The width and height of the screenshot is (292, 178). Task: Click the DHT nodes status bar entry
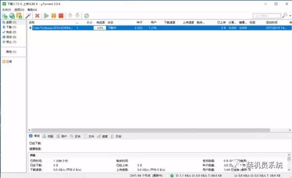pyautogui.click(x=146, y=176)
